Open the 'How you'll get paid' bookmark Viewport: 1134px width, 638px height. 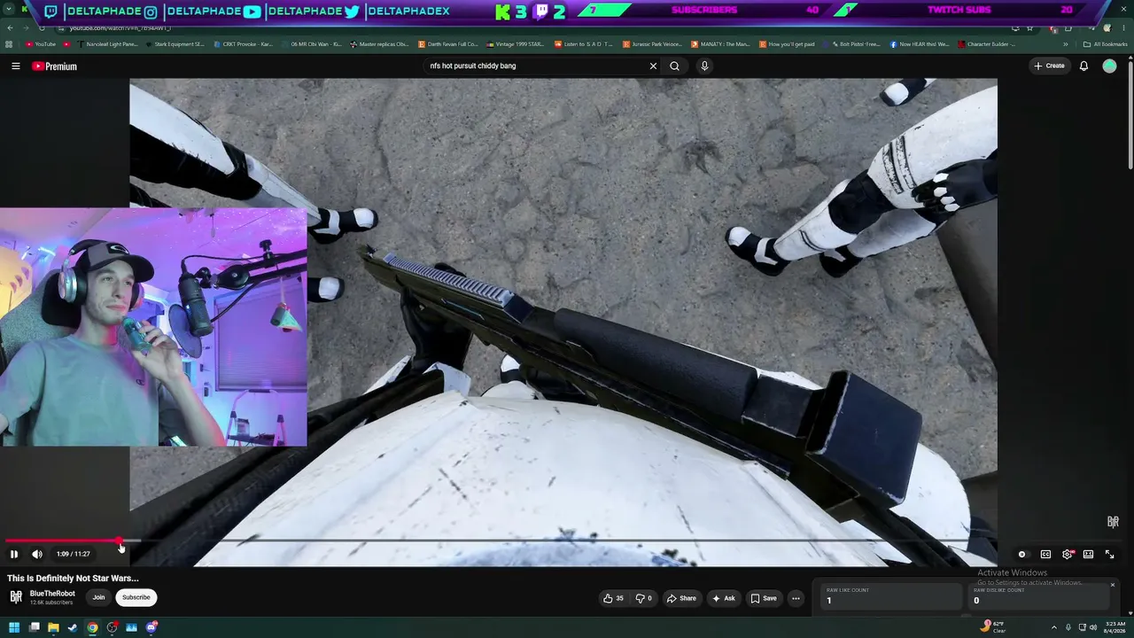[x=787, y=44]
